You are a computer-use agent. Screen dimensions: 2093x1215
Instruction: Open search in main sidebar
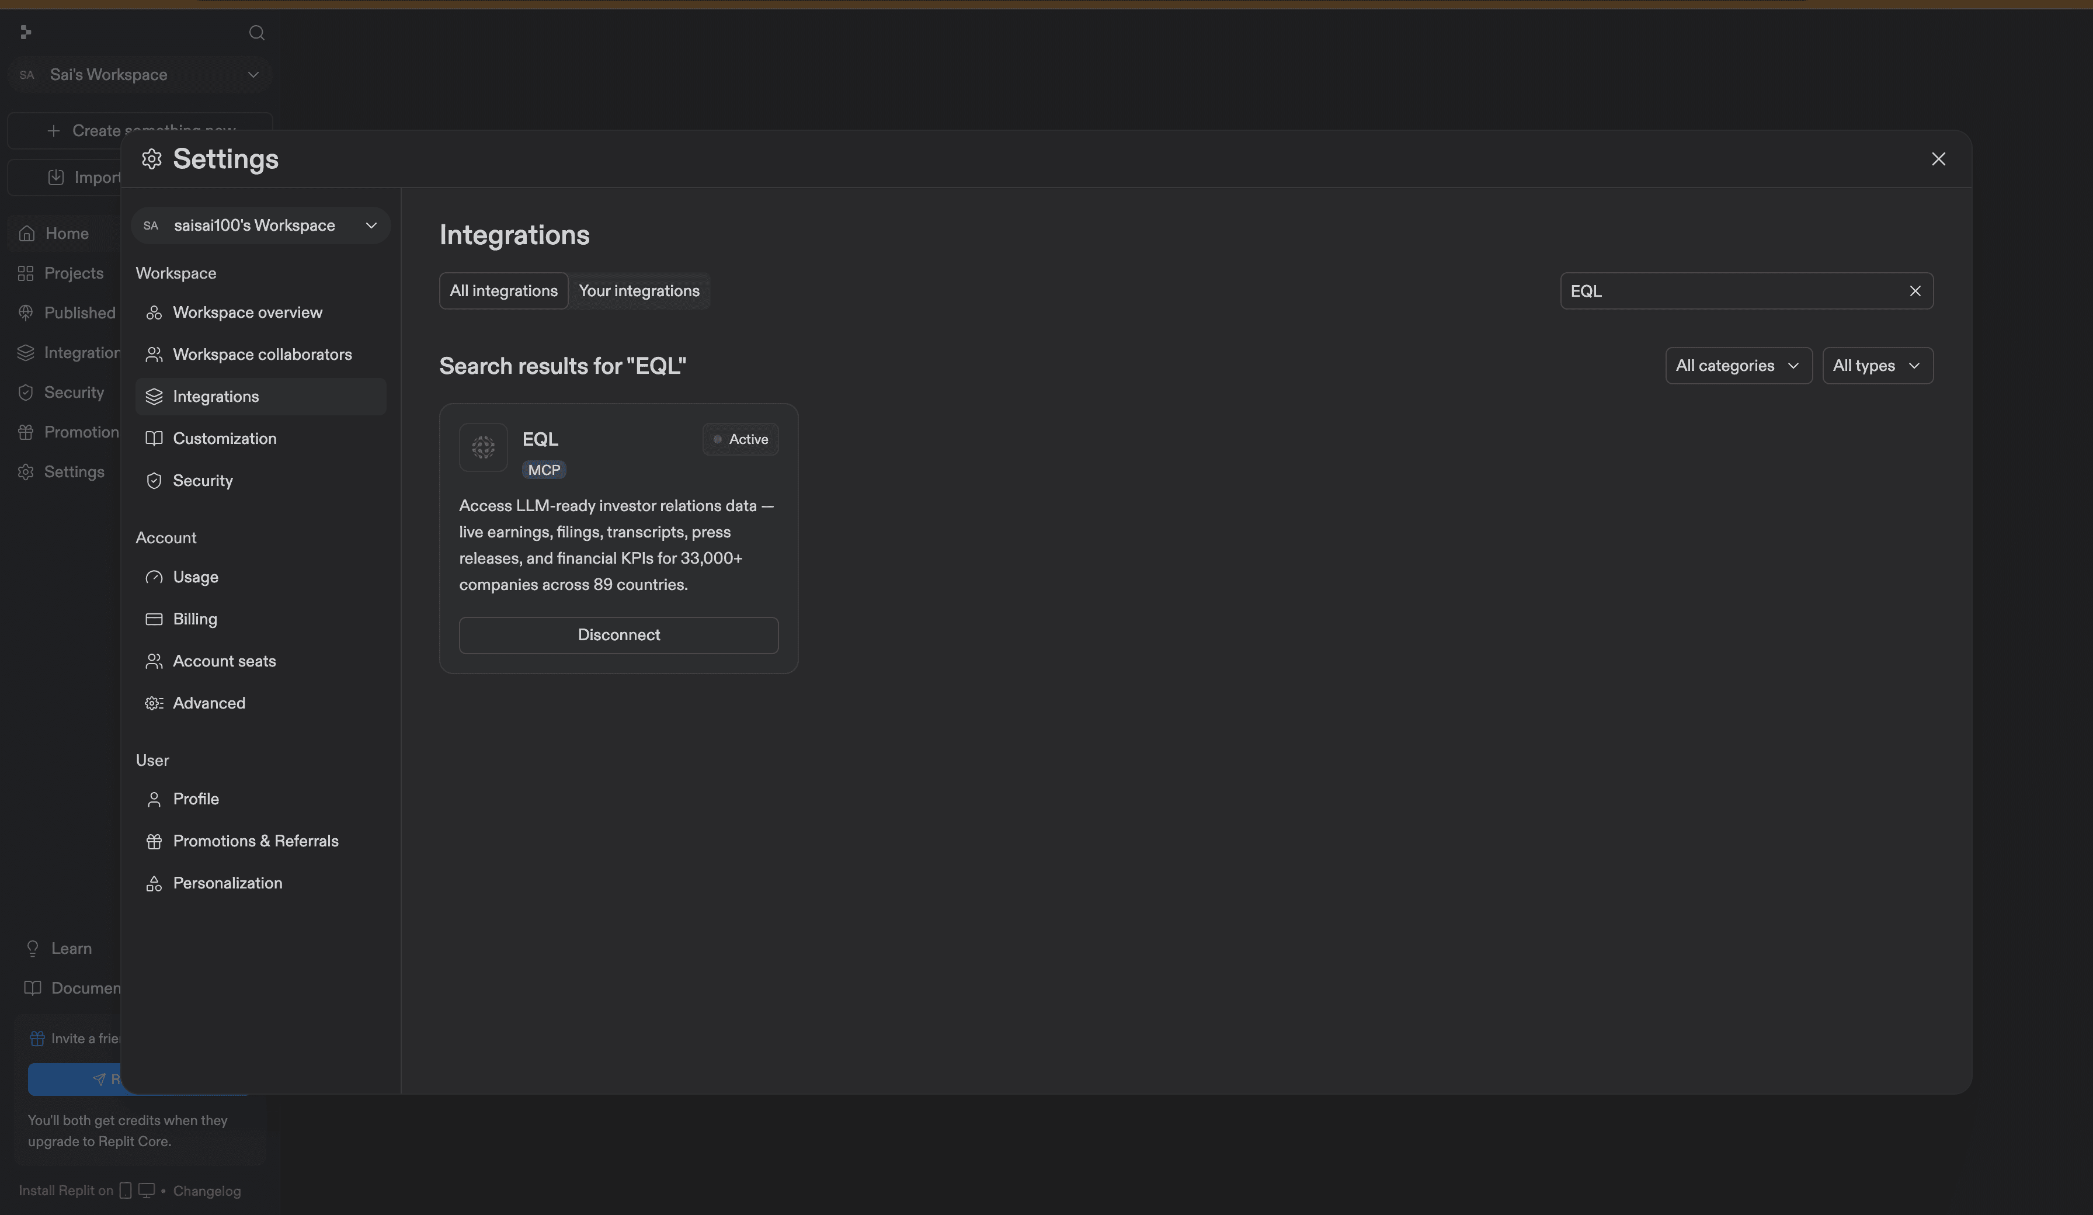(256, 32)
